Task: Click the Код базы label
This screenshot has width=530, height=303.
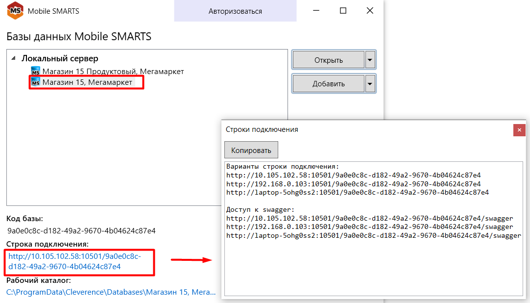Action: click(x=24, y=219)
